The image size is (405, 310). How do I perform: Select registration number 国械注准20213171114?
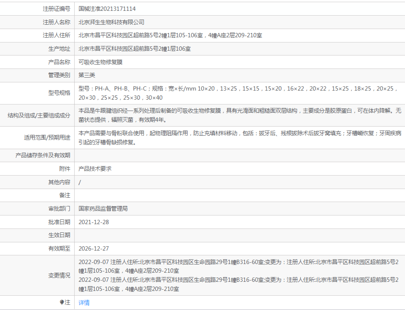(107, 9)
